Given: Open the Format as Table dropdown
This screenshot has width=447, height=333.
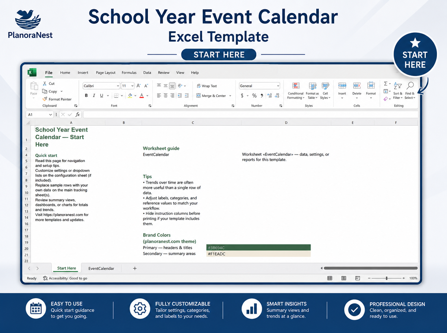Looking at the screenshot, I should 312,91.
